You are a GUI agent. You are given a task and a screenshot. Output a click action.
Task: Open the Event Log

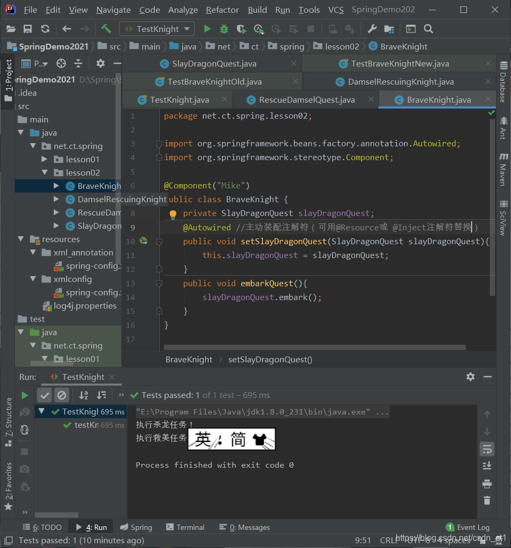coord(468,527)
